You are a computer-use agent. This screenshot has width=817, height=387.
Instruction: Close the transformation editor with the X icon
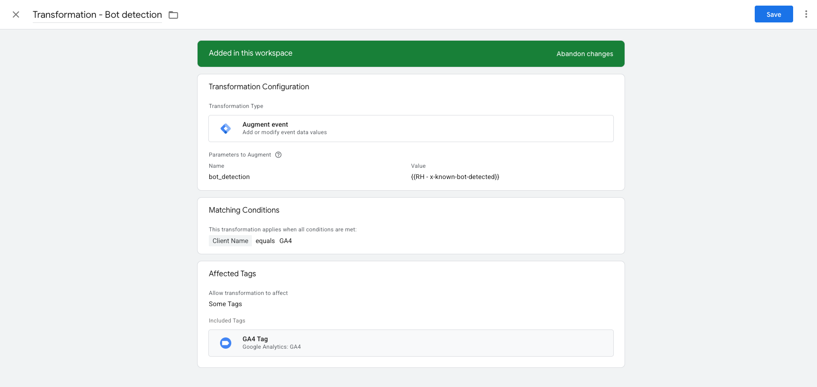16,14
